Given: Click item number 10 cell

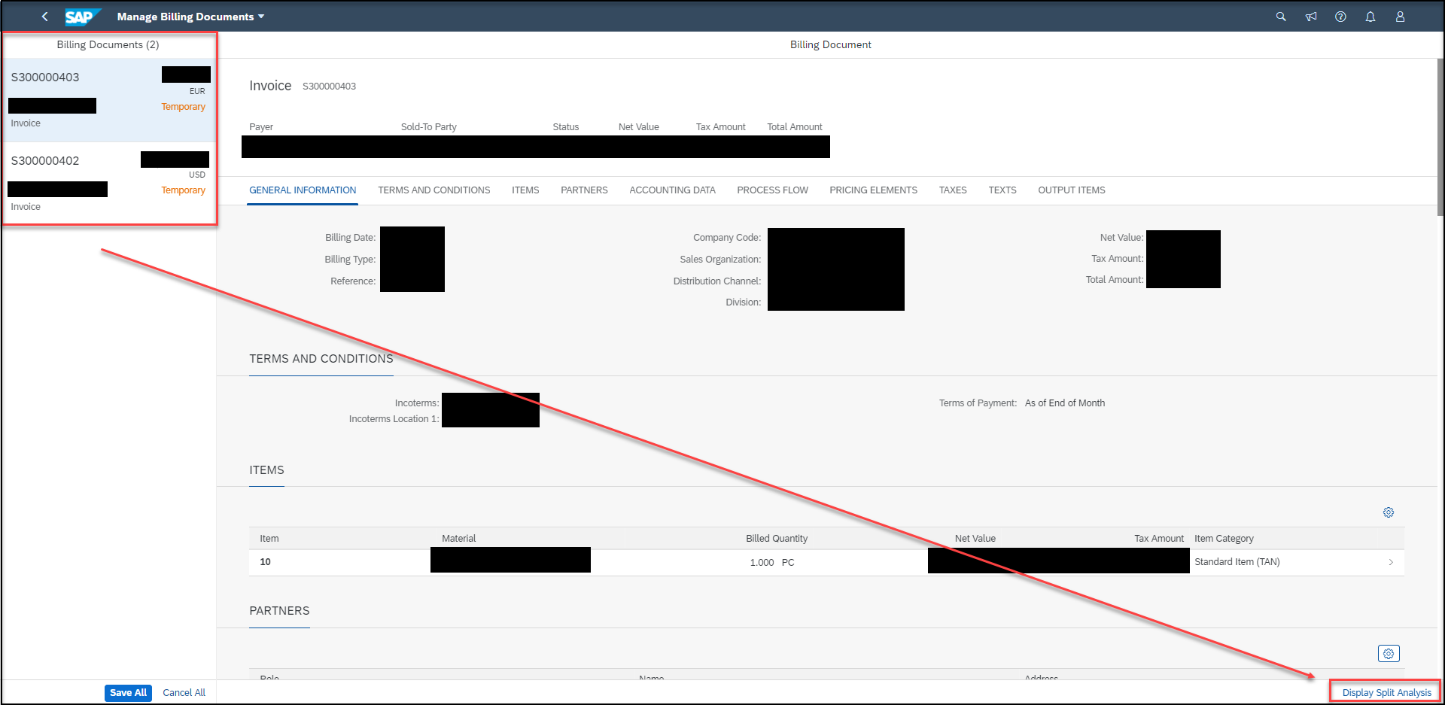Looking at the screenshot, I should pyautogui.click(x=265, y=562).
